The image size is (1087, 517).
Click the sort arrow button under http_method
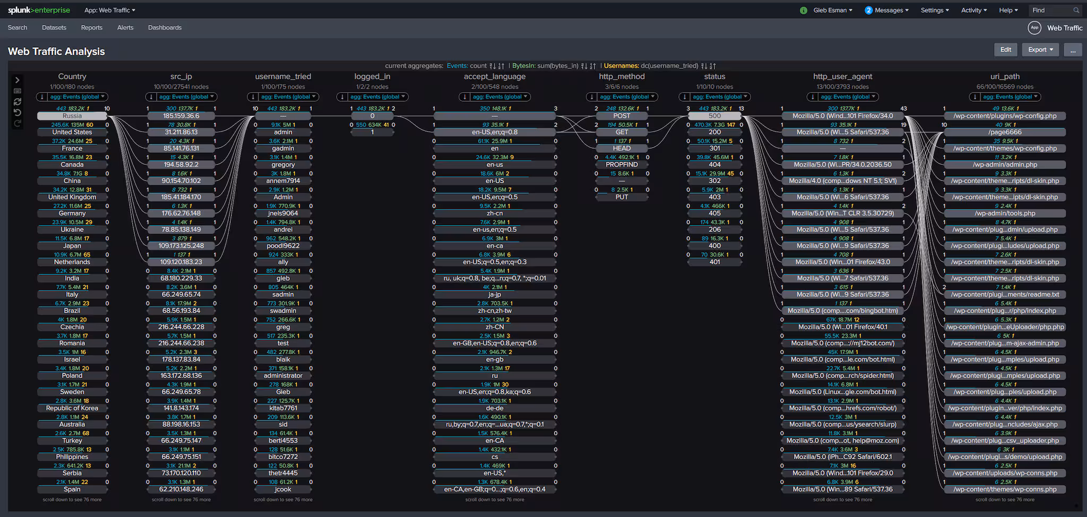click(x=592, y=97)
